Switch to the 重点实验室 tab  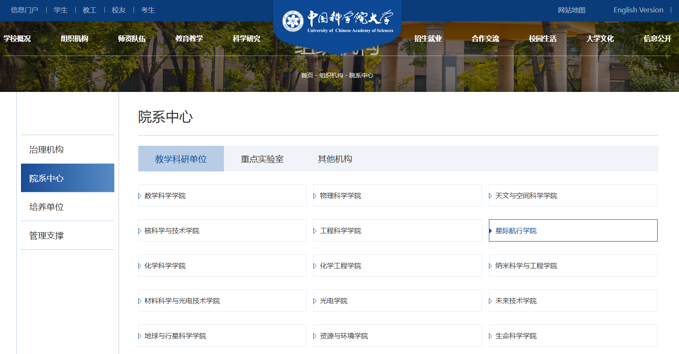point(262,159)
